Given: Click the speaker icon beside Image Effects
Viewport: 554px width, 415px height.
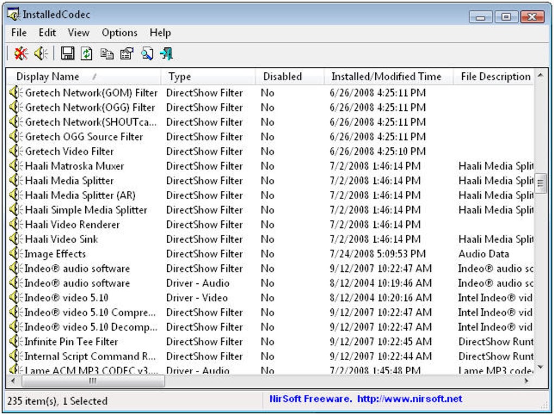Looking at the screenshot, I should click(16, 253).
